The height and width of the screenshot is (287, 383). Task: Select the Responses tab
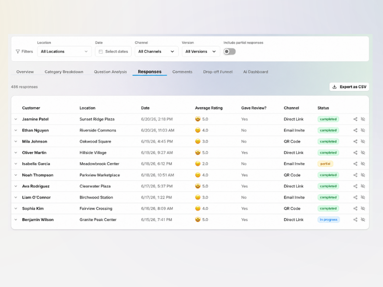[x=150, y=72]
